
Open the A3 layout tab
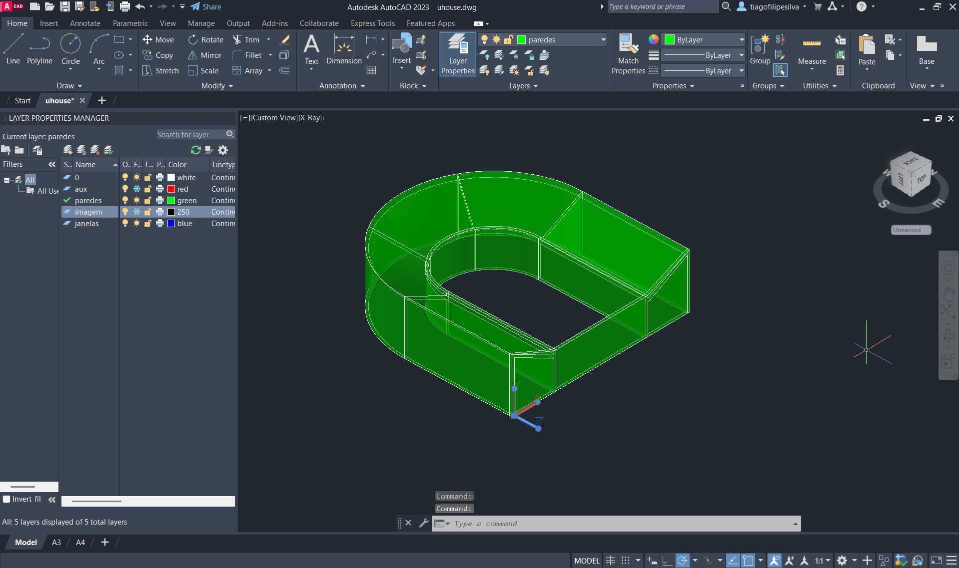[56, 543]
